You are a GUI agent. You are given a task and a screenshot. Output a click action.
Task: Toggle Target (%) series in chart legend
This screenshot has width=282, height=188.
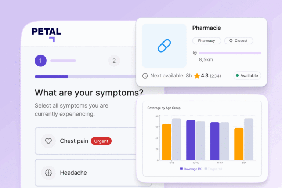coord(213,169)
